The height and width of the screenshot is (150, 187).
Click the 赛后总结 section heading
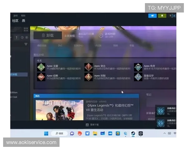(x=39, y=55)
